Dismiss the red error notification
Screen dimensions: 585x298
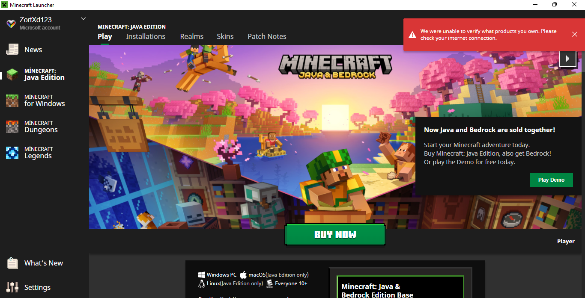click(575, 34)
